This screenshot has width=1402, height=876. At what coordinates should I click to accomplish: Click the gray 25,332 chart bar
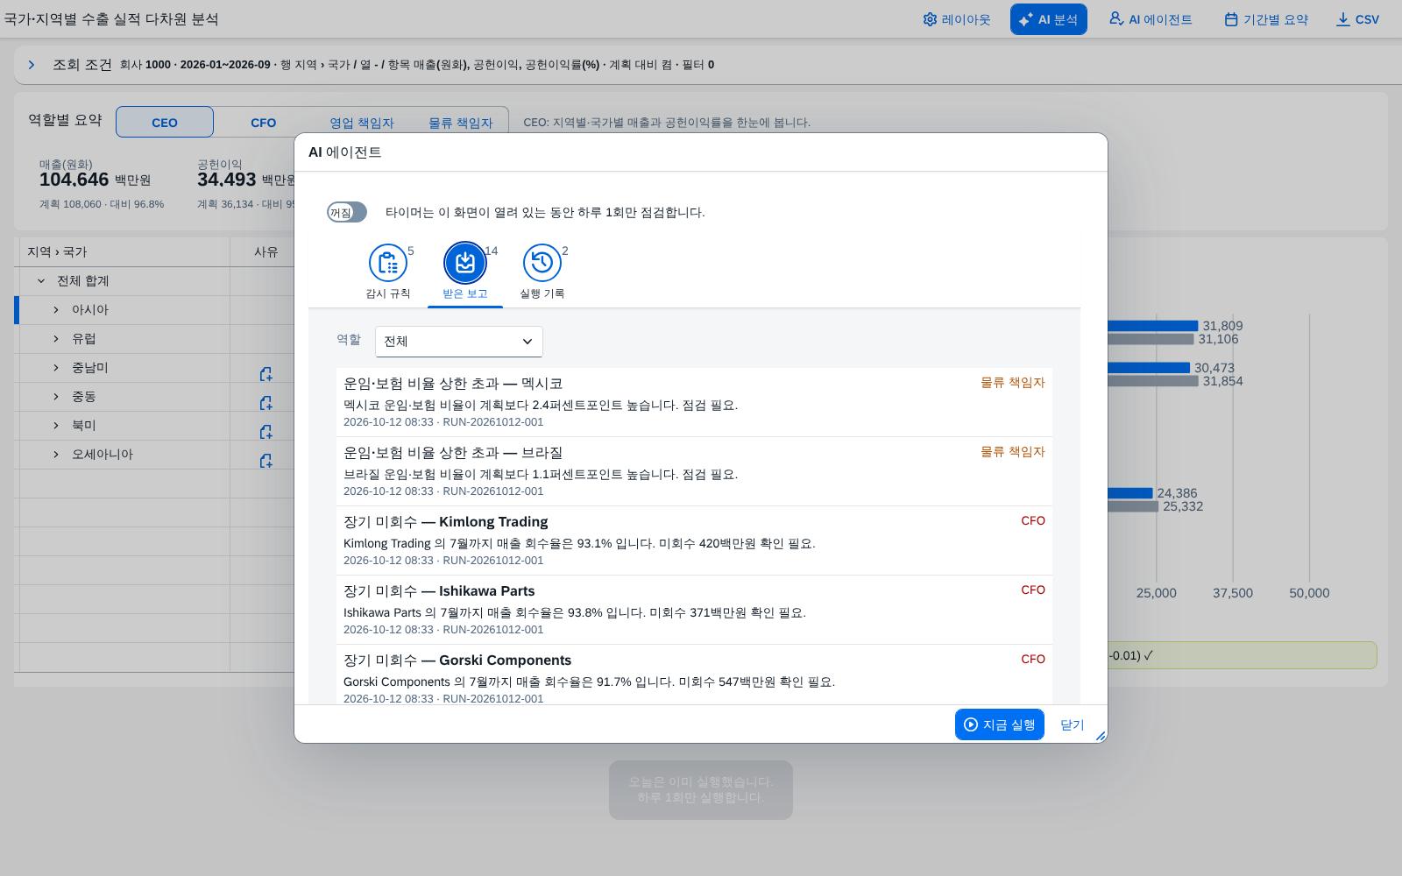point(1133,506)
